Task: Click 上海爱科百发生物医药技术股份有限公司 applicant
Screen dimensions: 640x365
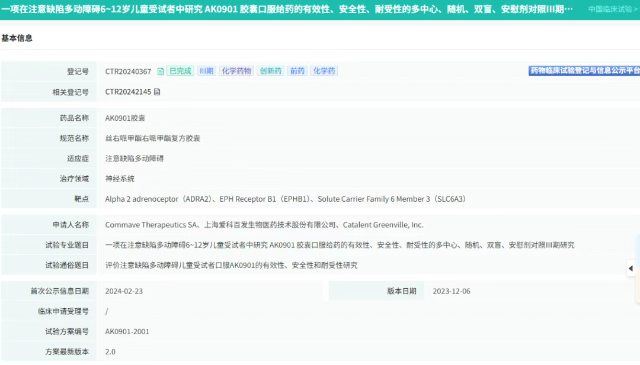Action: pos(270,225)
